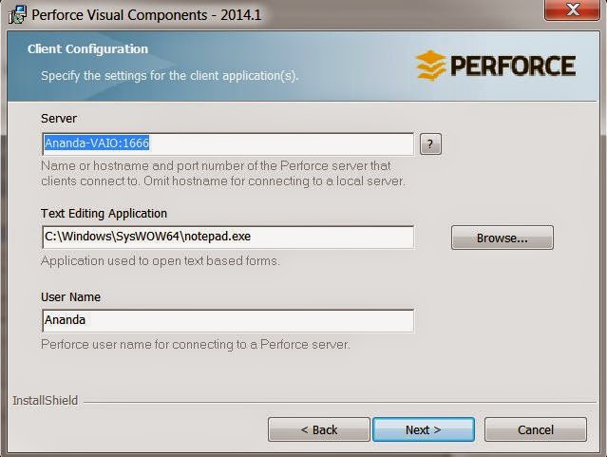Proceed with the Next > button
The image size is (607, 457).
point(423,429)
